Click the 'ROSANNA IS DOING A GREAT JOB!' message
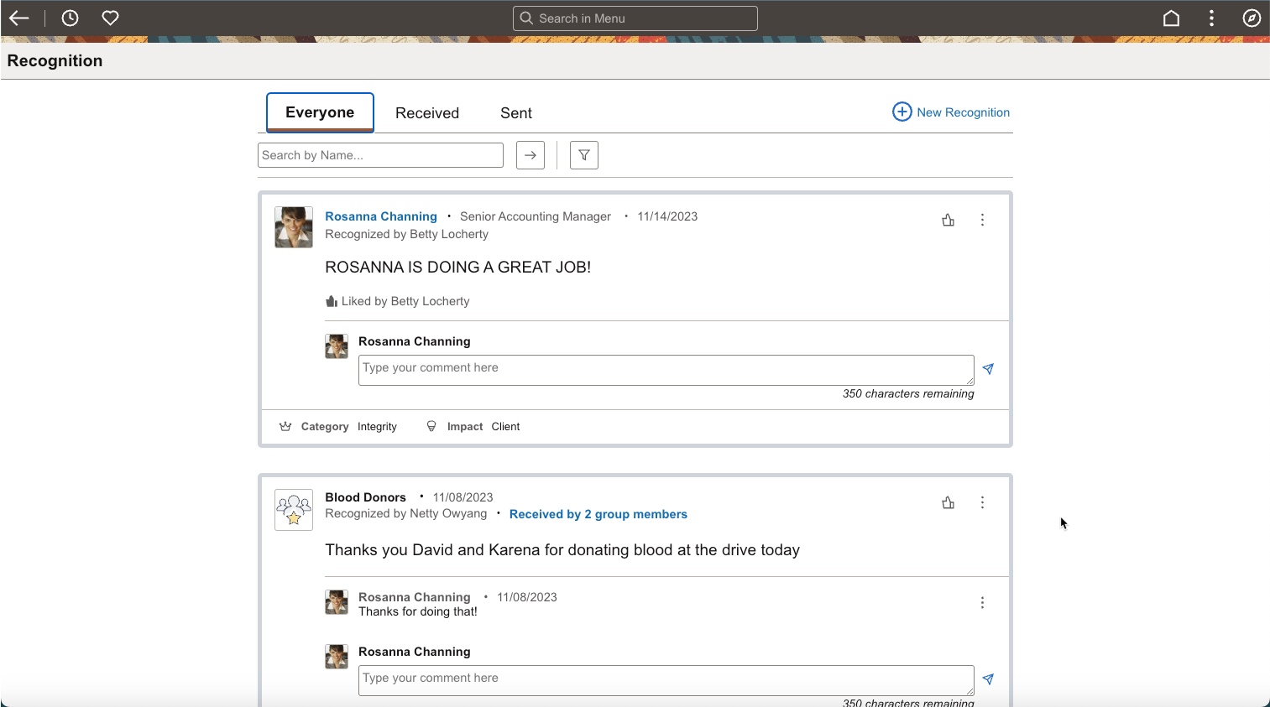 coord(458,268)
